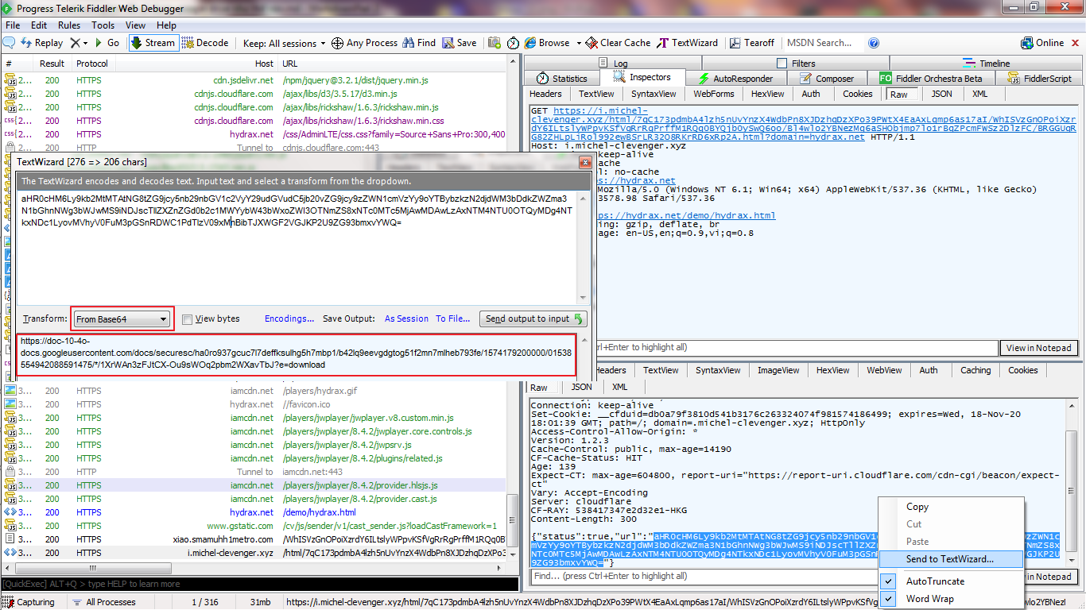This screenshot has width=1086, height=610.
Task: Open the Fiddler Orchestra Beta tab
Action: [x=931, y=79]
